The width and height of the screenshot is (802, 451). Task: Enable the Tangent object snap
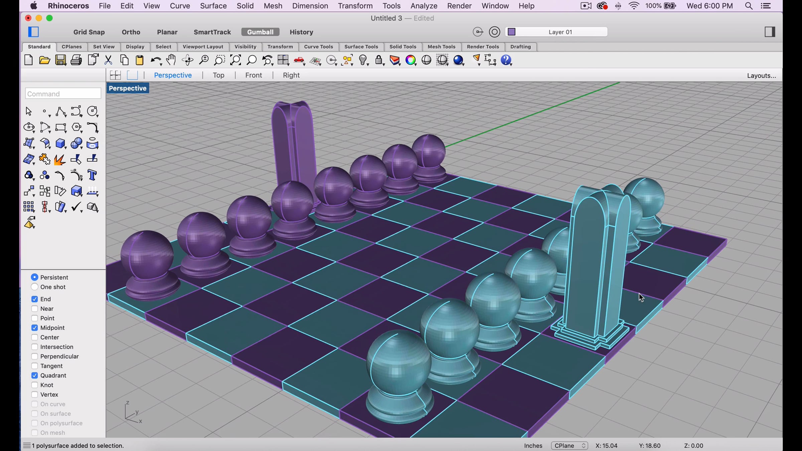pyautogui.click(x=34, y=366)
